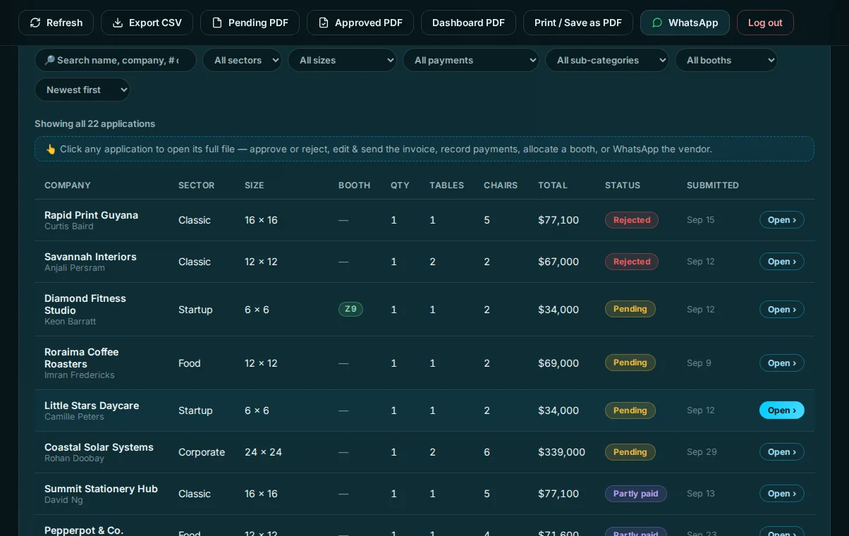Screen dimensions: 849x536
Task: Open the Coastal Solar Systems application
Action: pos(782,452)
